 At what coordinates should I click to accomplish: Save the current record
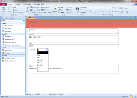[60, 10]
